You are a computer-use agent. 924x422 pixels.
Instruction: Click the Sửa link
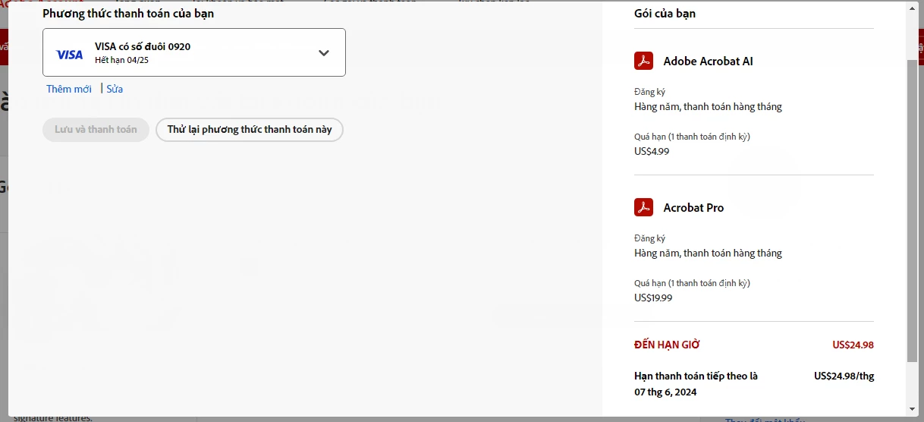coord(115,89)
